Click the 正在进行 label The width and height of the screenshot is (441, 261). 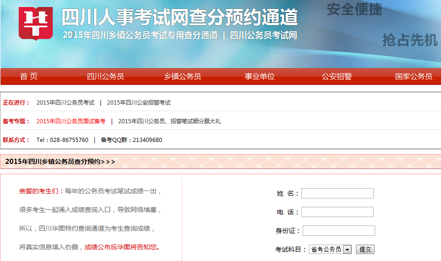[16, 103]
